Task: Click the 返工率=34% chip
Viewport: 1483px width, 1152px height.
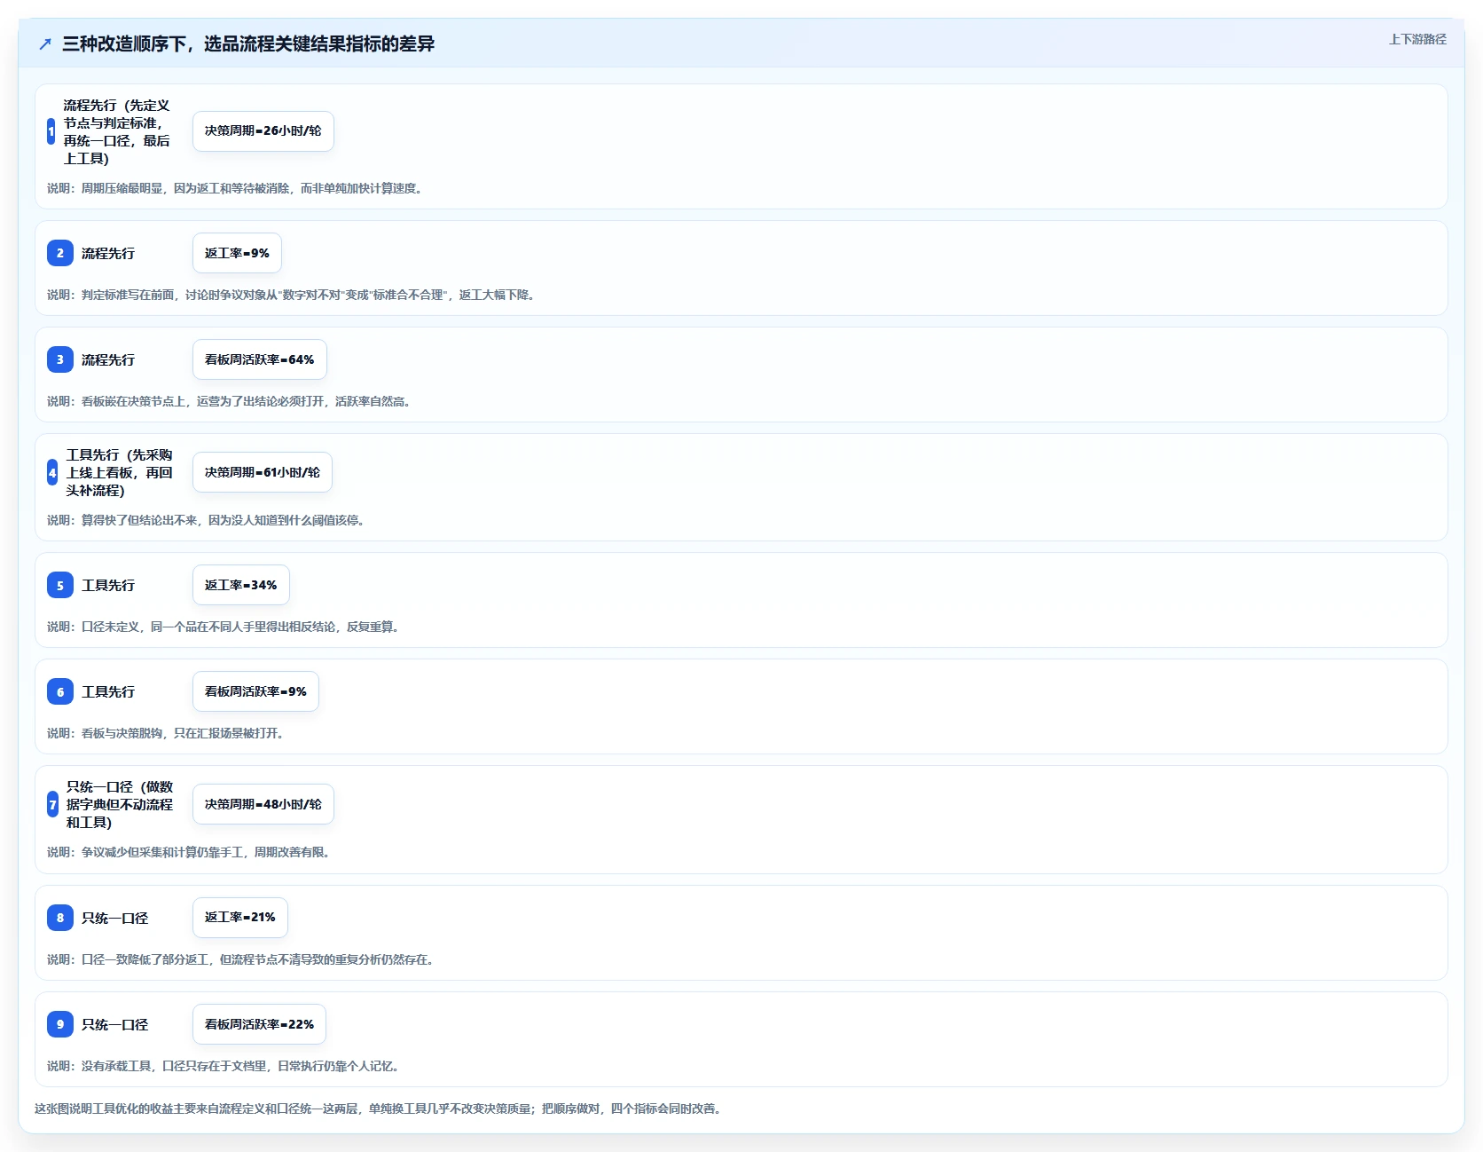Action: pyautogui.click(x=241, y=585)
